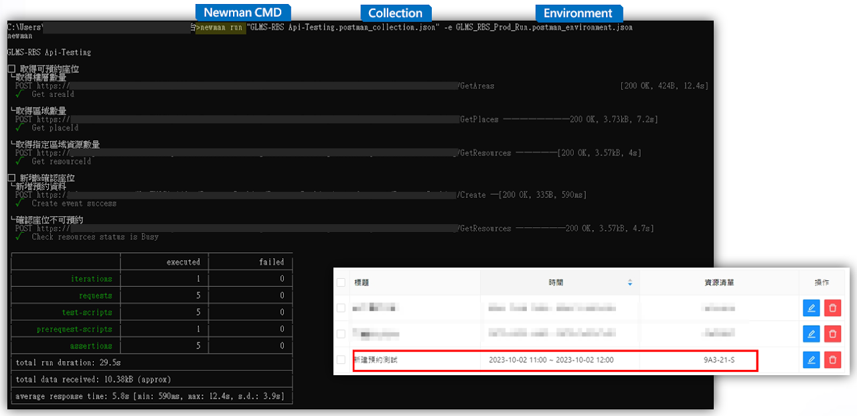Click the Collection label
Screen dimensions: 857x416
coord(395,13)
